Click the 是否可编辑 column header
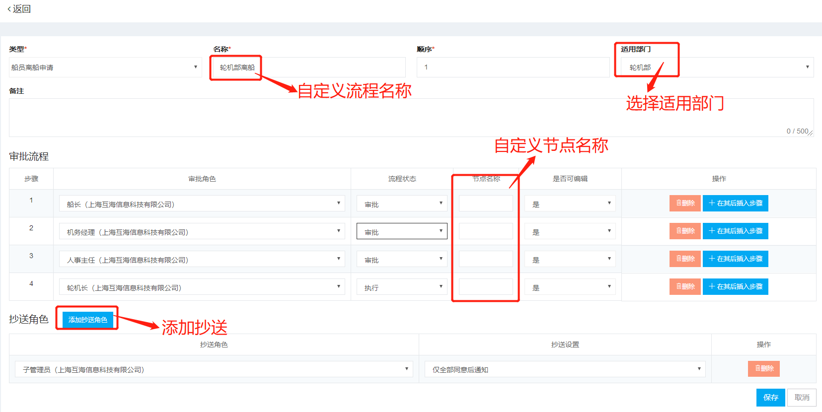 (x=570, y=179)
